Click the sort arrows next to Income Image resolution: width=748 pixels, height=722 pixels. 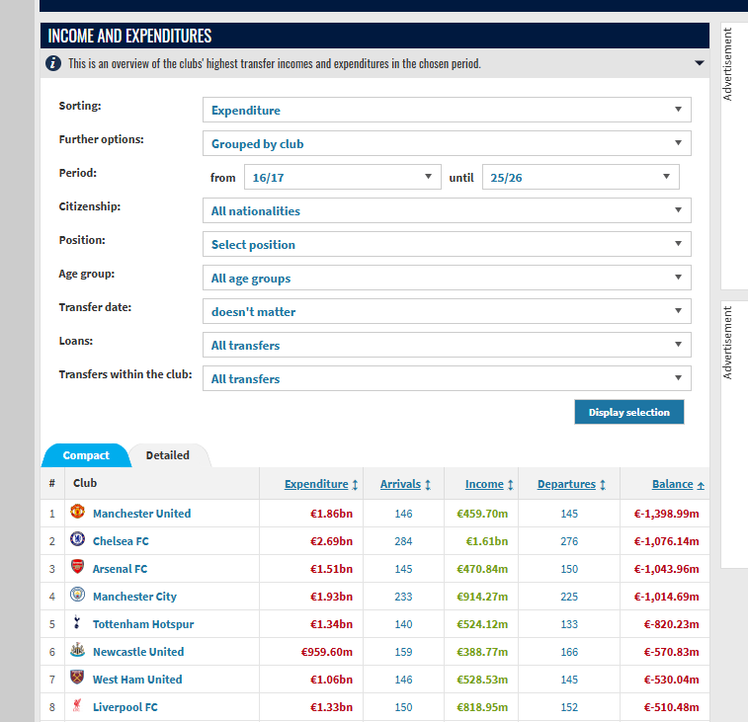[511, 485]
